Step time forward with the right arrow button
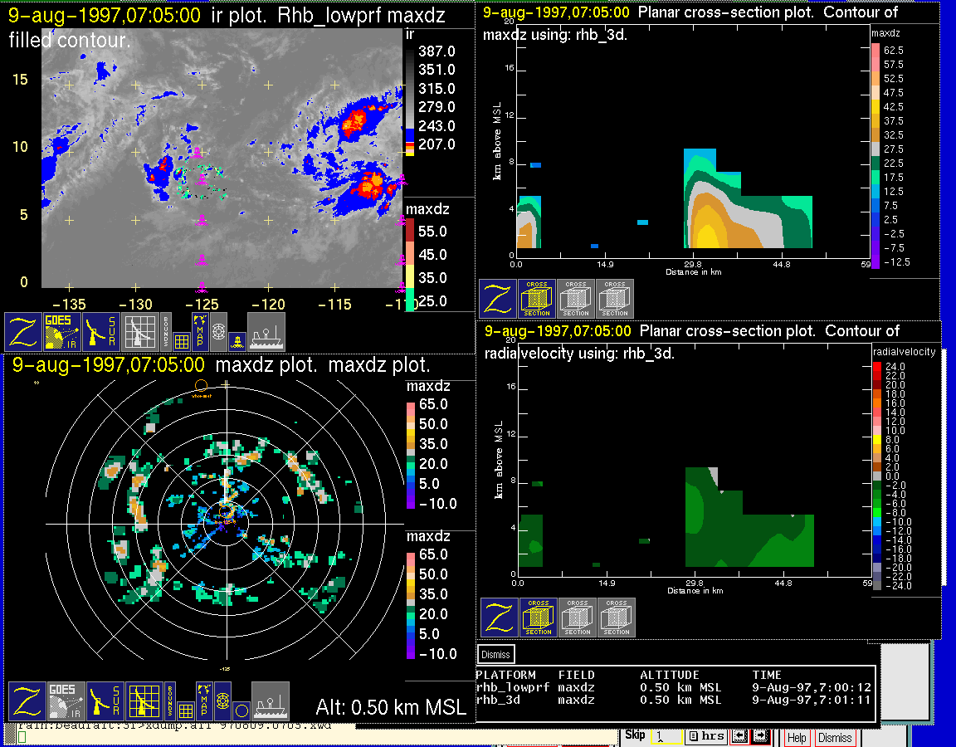956x747 pixels. pos(760,736)
